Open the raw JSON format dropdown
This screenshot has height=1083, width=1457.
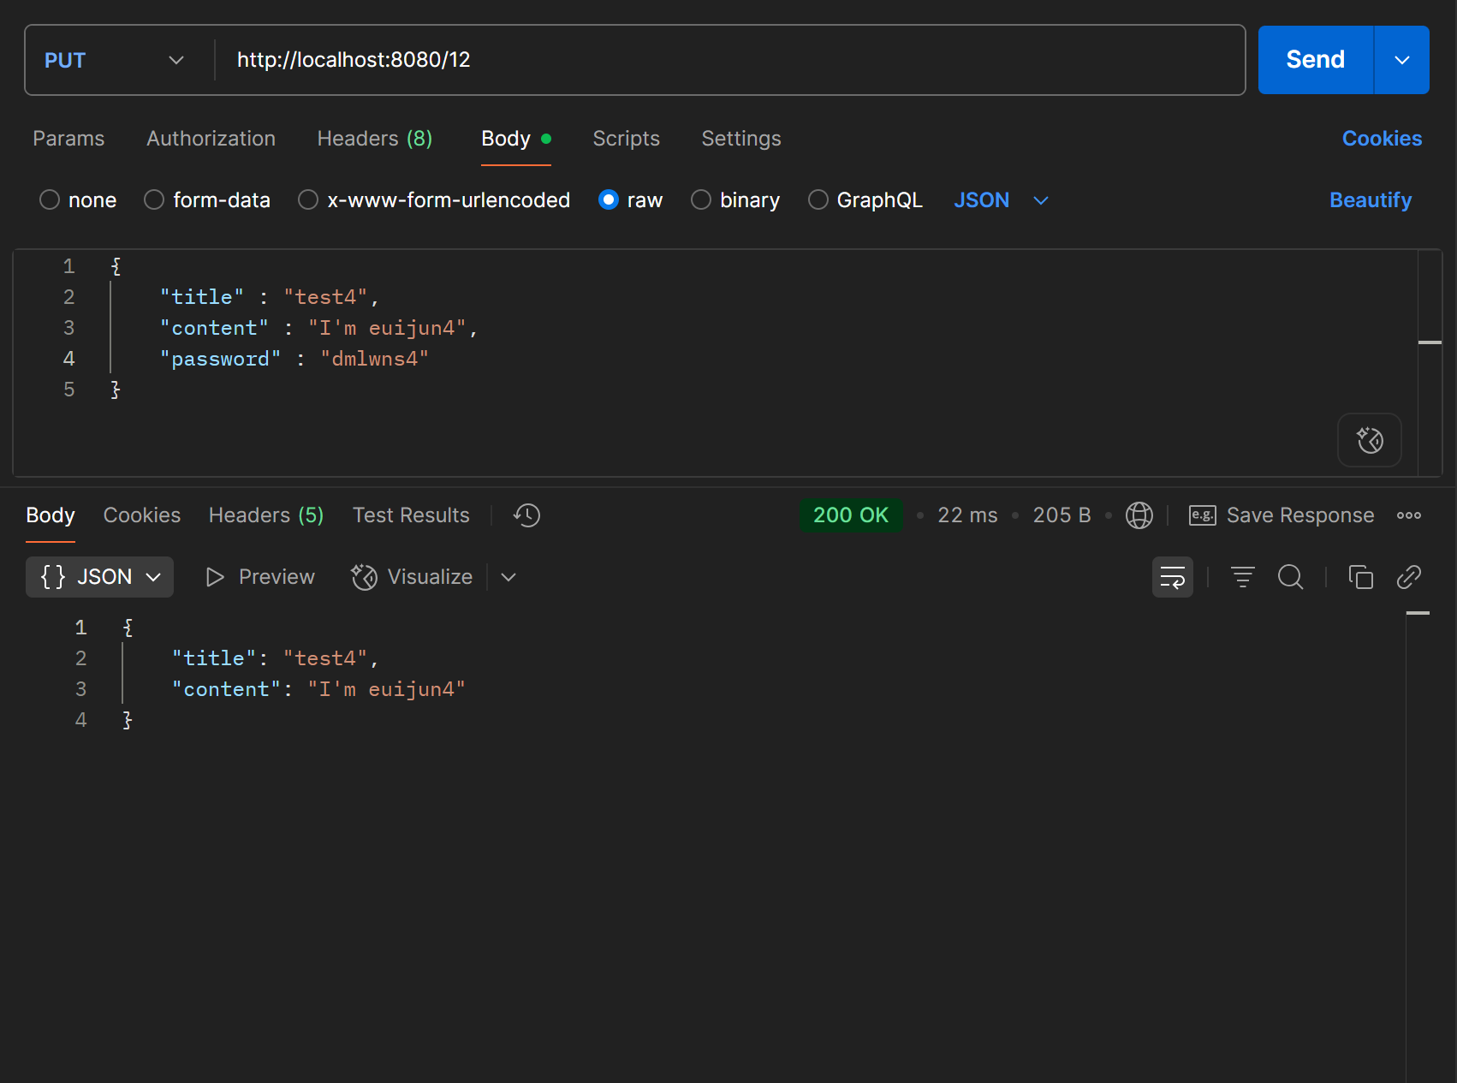1001,200
